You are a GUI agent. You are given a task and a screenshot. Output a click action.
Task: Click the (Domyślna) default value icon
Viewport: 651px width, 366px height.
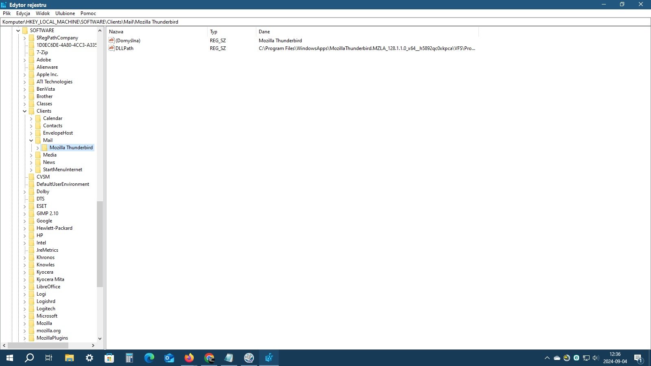tap(111, 40)
